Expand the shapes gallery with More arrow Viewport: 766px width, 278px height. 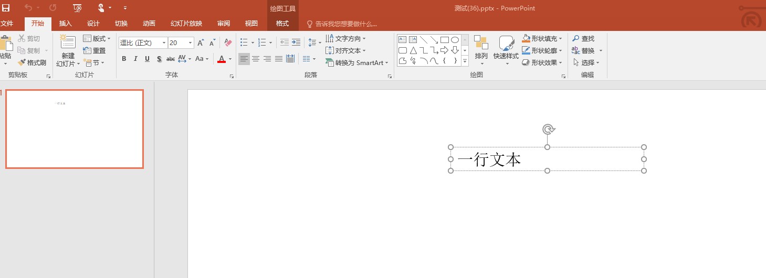465,61
